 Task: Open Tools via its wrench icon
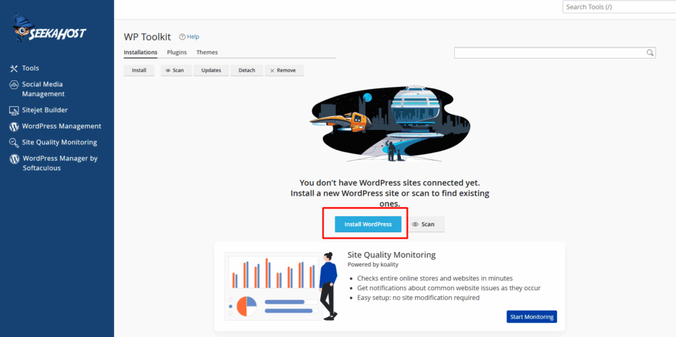coord(15,69)
